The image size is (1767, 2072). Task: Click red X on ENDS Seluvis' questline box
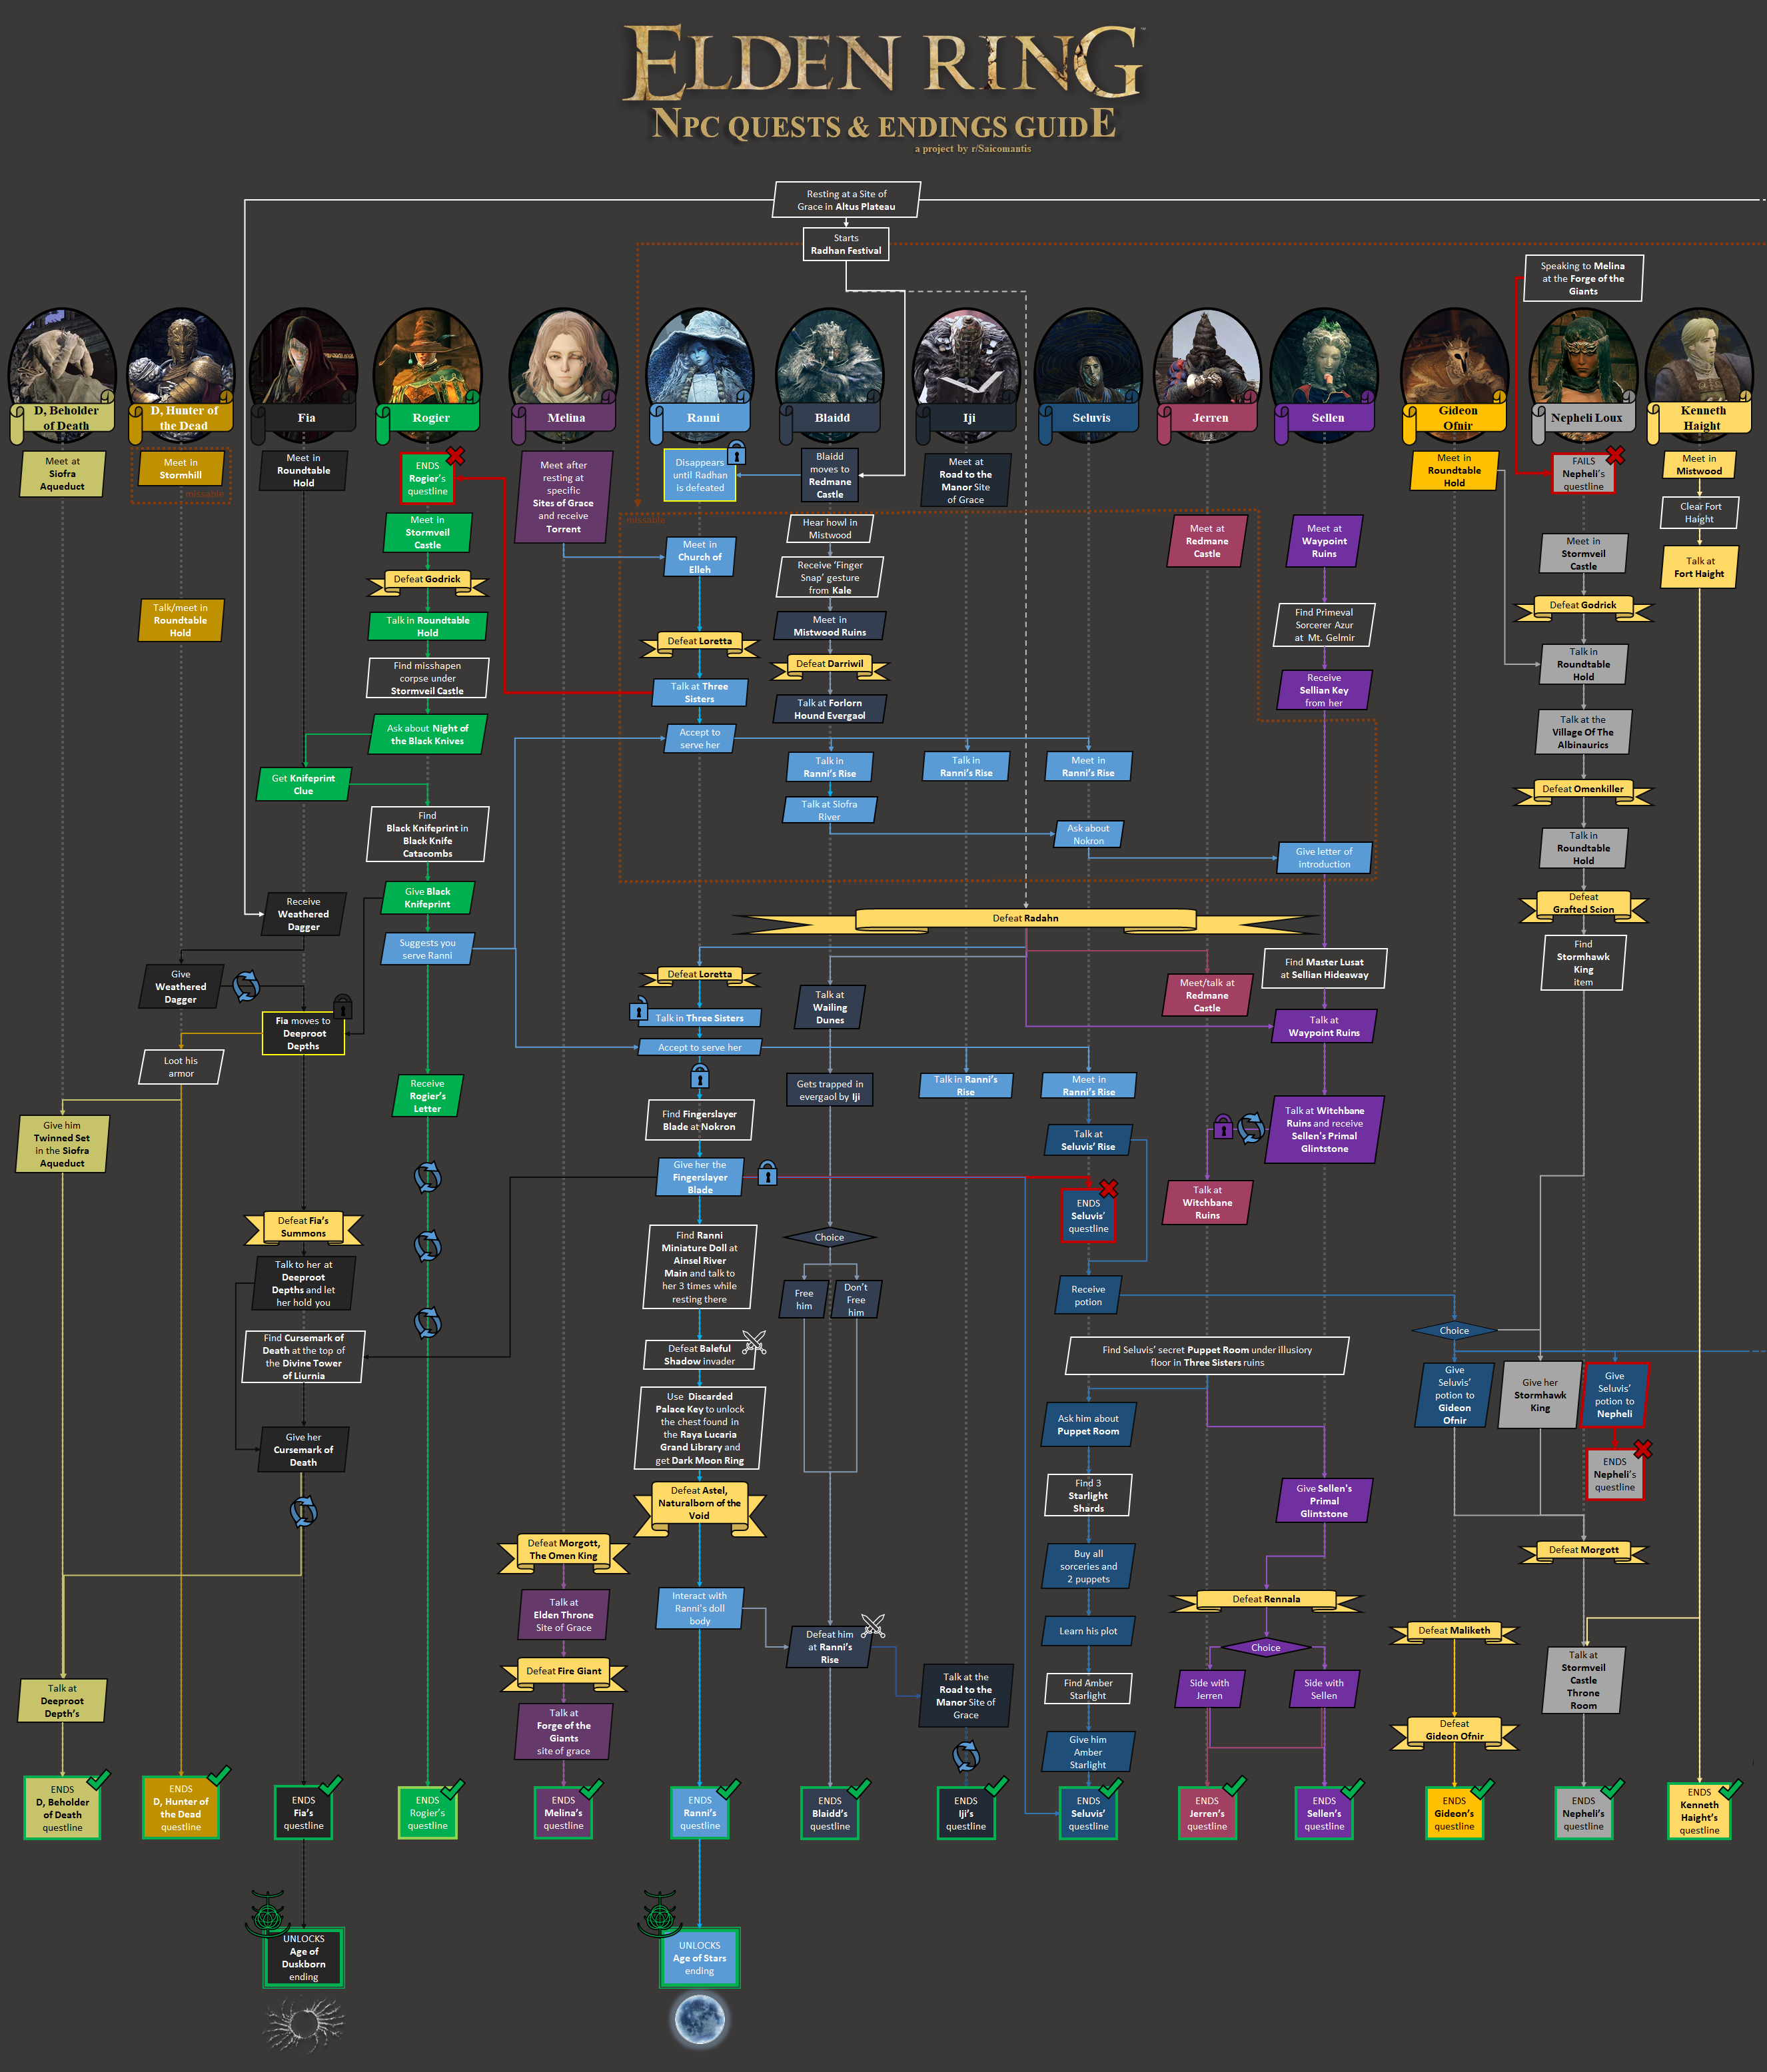(1108, 1188)
